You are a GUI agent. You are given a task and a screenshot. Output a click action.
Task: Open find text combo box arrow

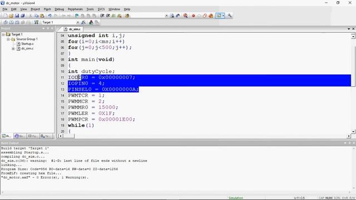pos(166,16)
